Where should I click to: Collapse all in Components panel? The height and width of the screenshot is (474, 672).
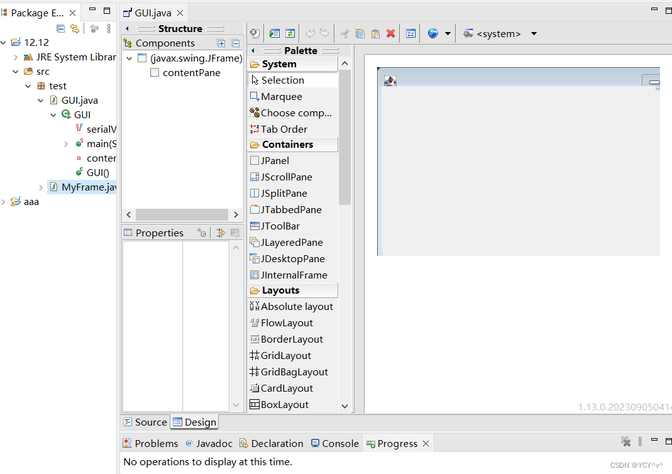[x=236, y=43]
